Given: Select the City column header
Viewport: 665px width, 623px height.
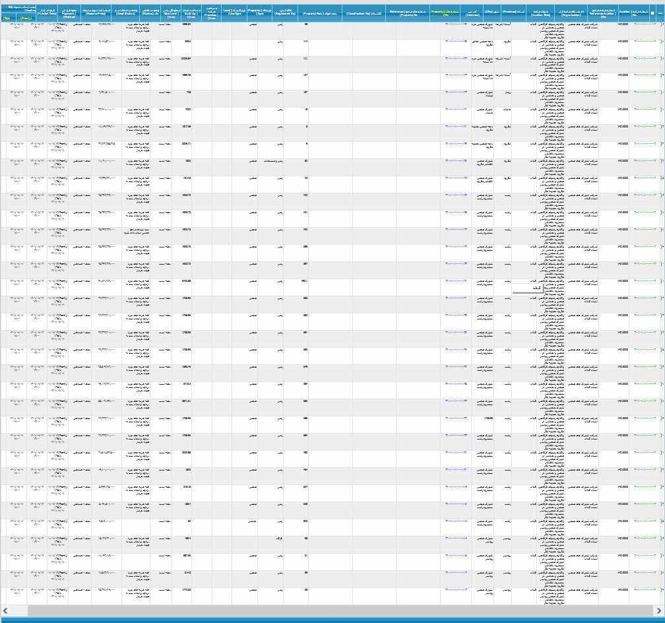Looking at the screenshot, I should pos(492,13).
